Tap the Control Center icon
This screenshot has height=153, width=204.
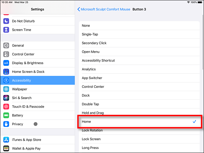tap(6, 54)
